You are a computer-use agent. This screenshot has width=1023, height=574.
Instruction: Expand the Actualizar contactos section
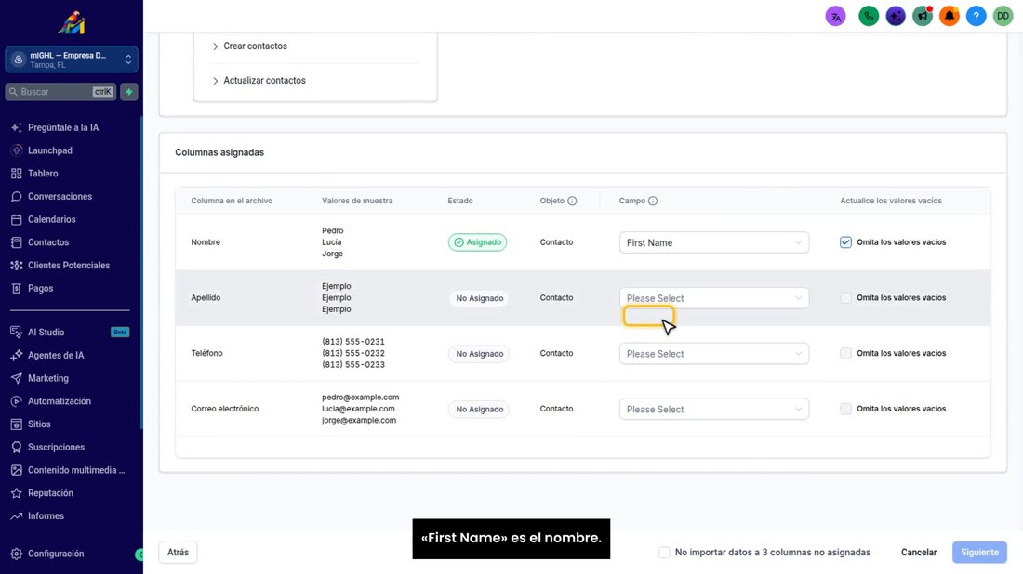tap(259, 81)
